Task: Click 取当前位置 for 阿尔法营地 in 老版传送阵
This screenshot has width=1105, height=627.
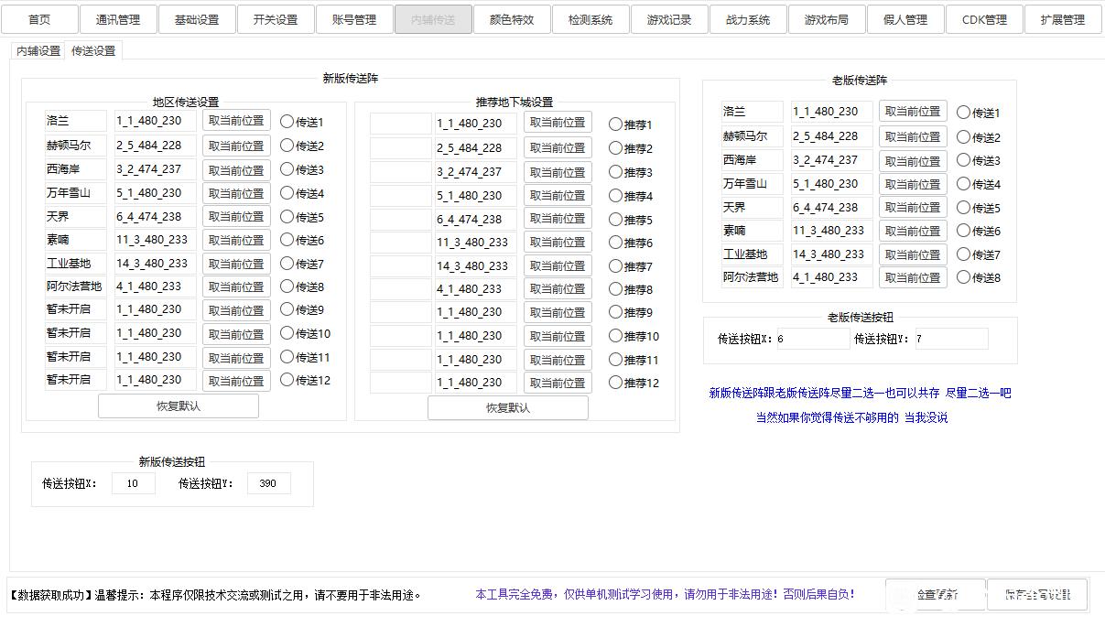Action: pyautogui.click(x=913, y=277)
